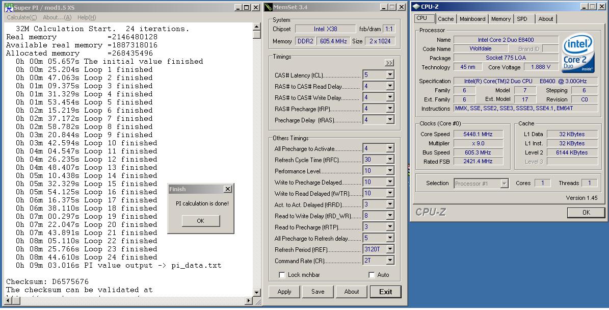This screenshot has width=609, height=310.
Task: Click the Super PI title bar icon
Action: click(9, 7)
